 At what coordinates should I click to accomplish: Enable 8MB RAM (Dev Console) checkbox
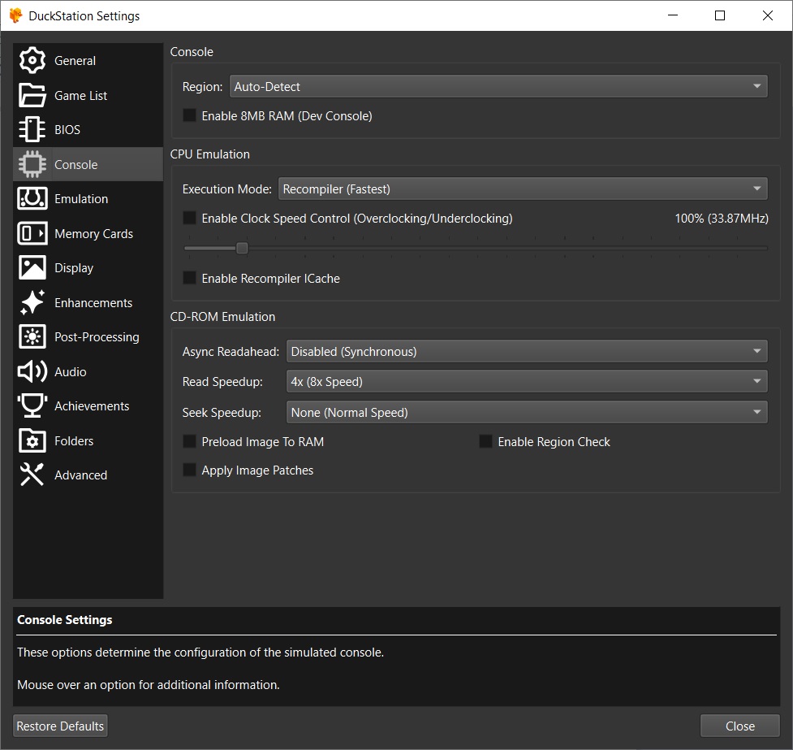(189, 115)
